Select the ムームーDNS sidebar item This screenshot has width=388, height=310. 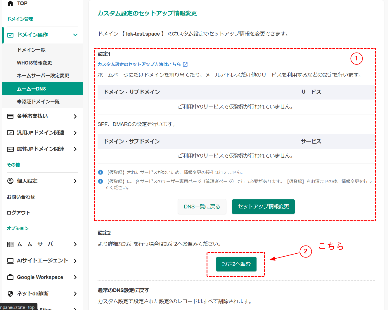pyautogui.click(x=43, y=89)
